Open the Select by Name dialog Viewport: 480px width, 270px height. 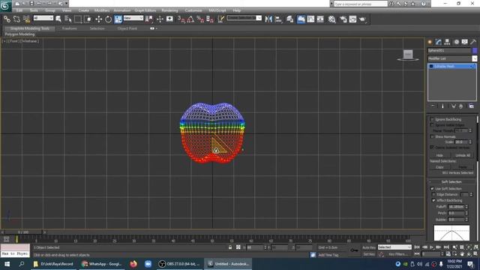tap(68, 19)
